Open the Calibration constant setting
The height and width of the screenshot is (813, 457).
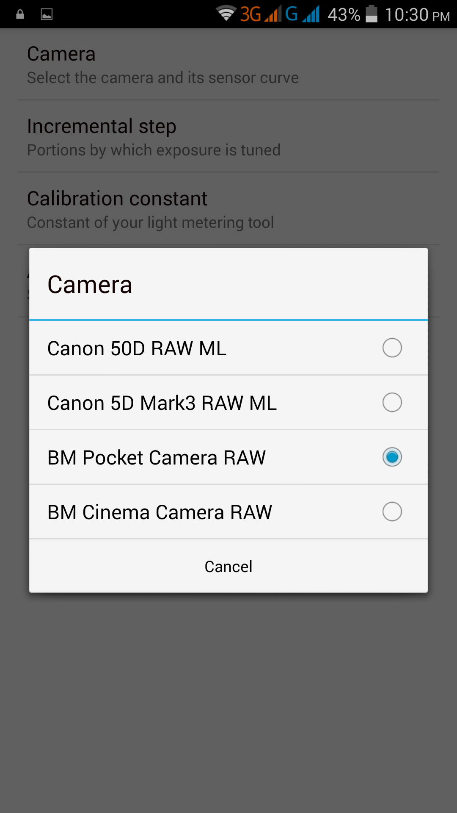(228, 209)
